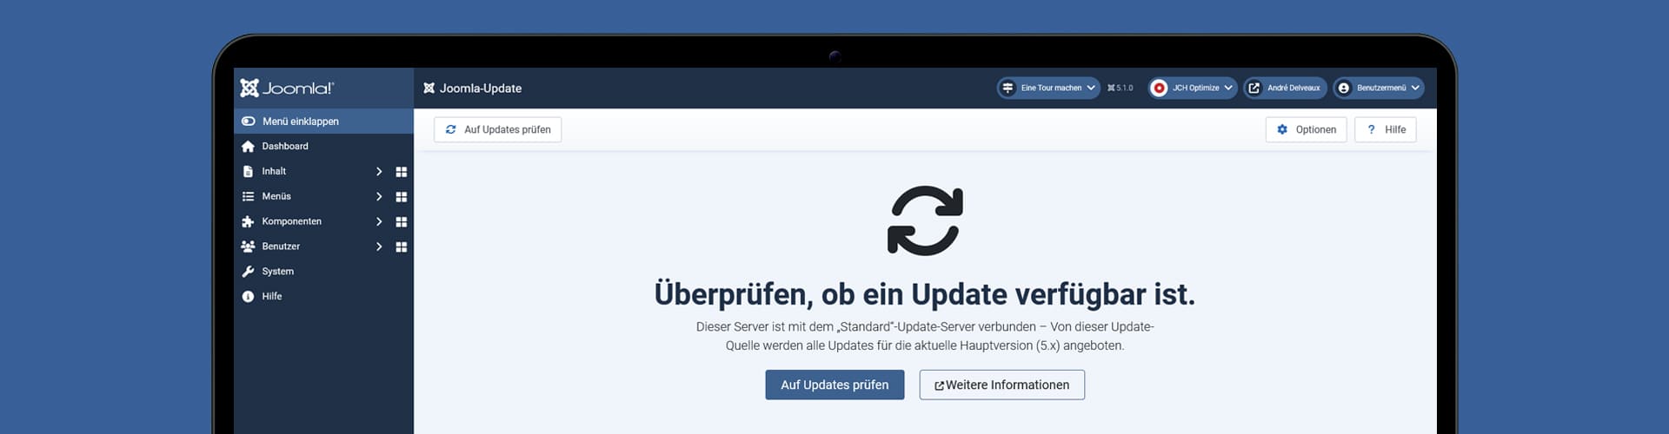1669x434 pixels.
Task: Click the Hilfe info icon in sidebar
Action: [x=248, y=297]
